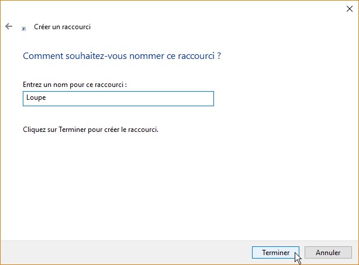Click the blank white area below the instruction text
Screen dimensions: 359x265
pos(175,187)
